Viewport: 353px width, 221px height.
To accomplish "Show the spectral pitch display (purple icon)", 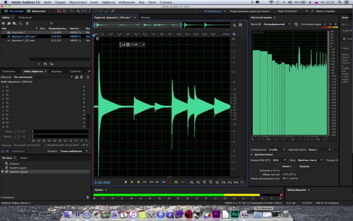I will 64,11.
